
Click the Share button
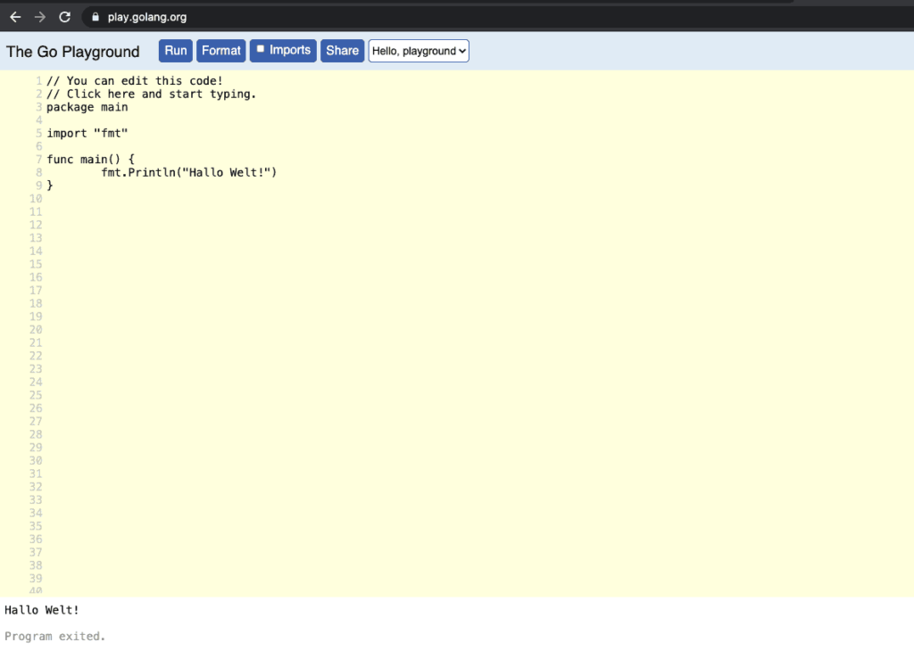pyautogui.click(x=342, y=51)
